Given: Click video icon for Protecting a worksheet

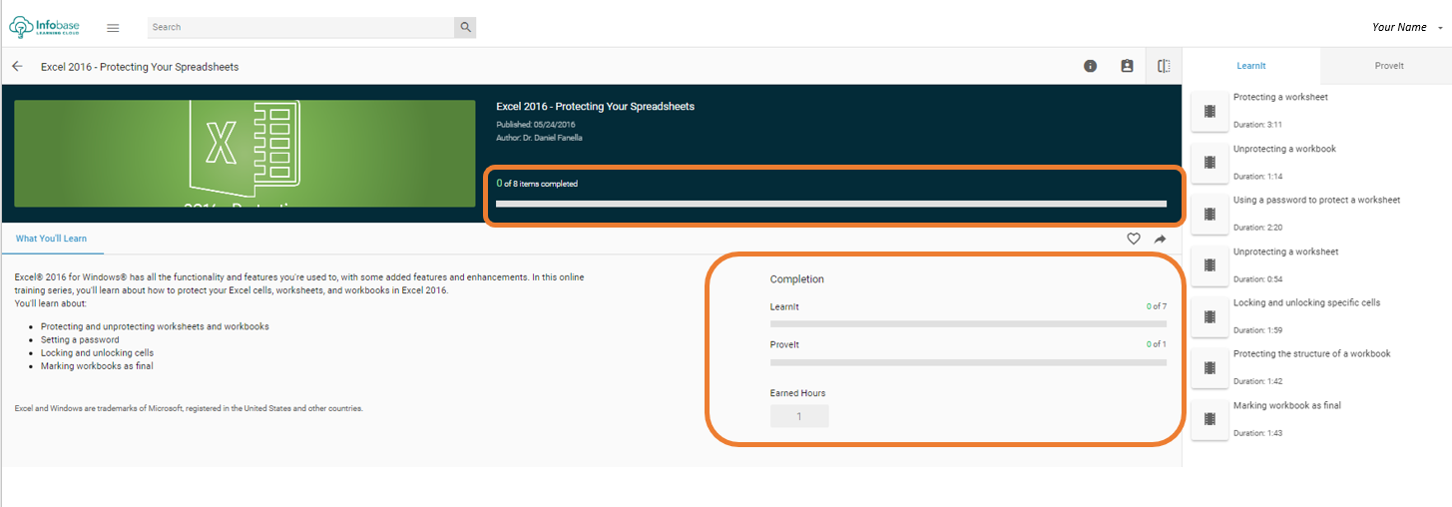Looking at the screenshot, I should click(1210, 111).
